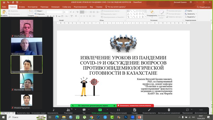Click Irina Nurtazina video thumbnail
213x120 pixels.
(x=27, y=29)
